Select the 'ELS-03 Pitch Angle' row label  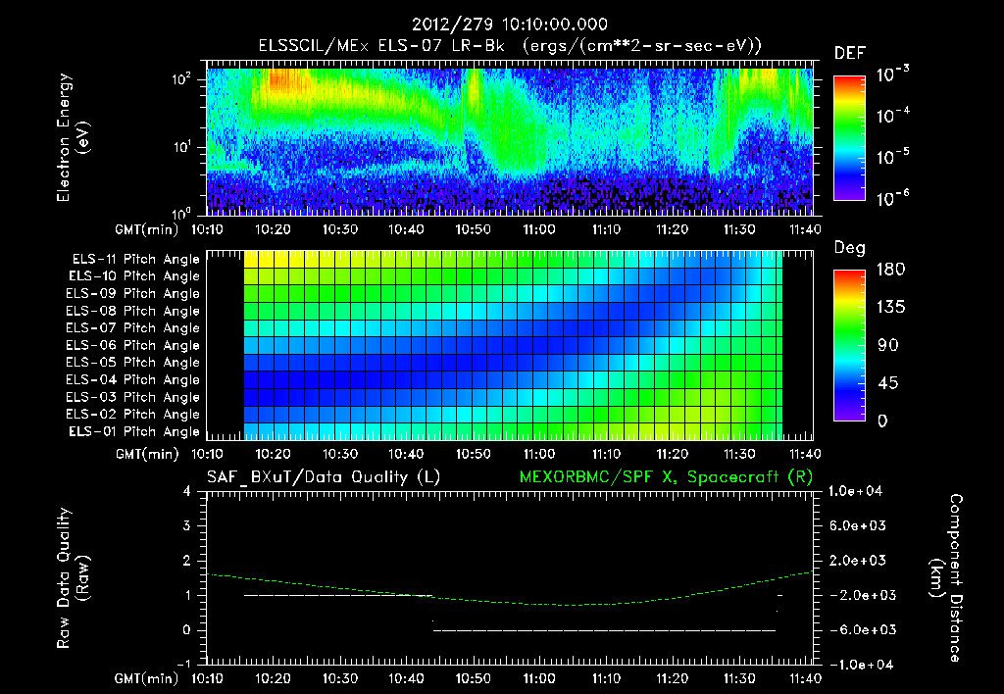pos(133,397)
